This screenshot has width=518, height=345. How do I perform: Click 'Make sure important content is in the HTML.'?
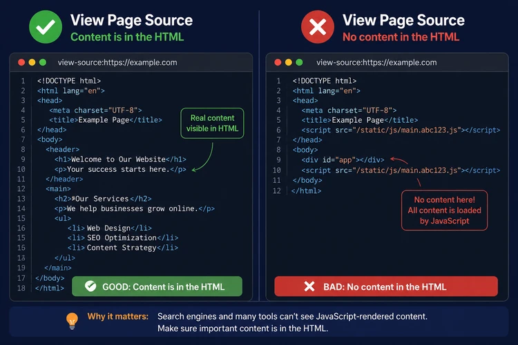243,328
